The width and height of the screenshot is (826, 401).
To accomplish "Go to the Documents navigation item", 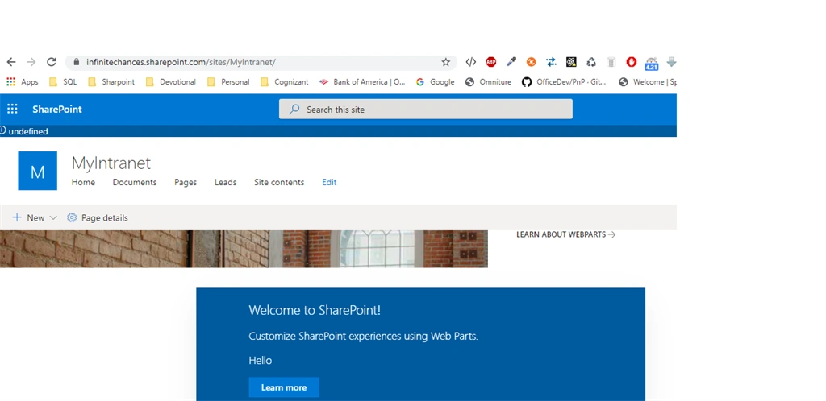I will (135, 182).
